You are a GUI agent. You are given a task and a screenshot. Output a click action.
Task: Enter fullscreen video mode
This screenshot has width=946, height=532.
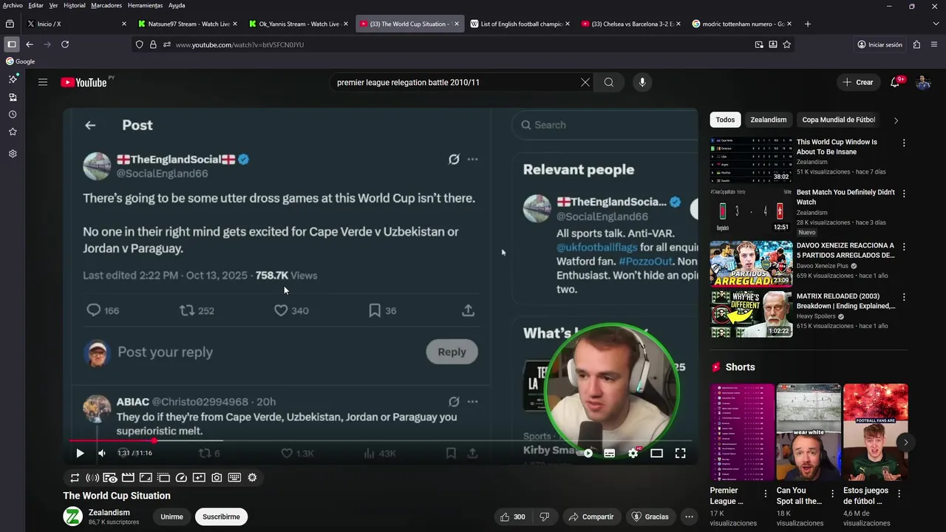[x=680, y=453]
